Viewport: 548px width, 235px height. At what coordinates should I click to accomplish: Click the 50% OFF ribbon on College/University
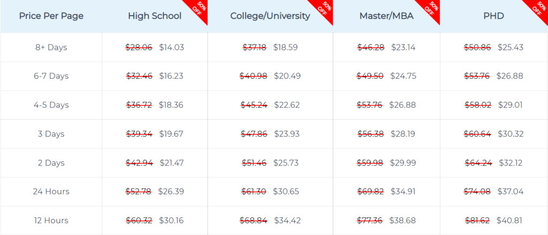(x=325, y=9)
